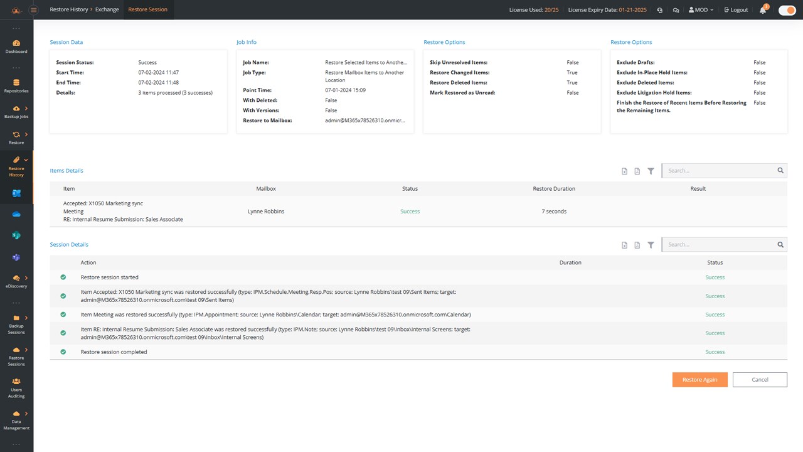Go to Restore History breadcrumb

[69, 9]
